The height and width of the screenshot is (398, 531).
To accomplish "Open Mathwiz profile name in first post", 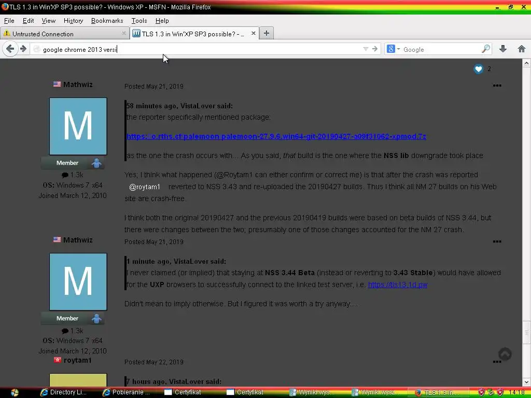I will click(78, 84).
